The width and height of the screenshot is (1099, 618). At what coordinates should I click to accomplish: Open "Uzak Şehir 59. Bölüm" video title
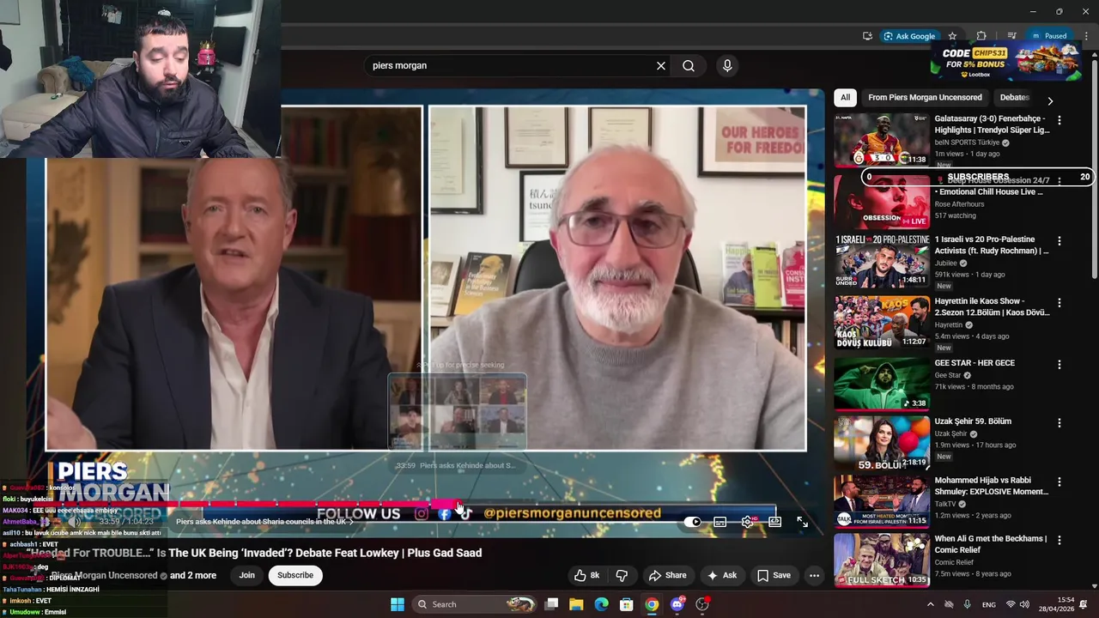[x=973, y=421]
